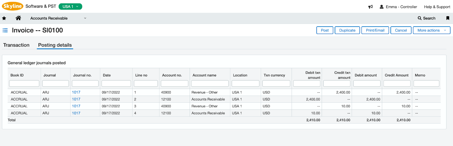
Task: Focus the Book ID filter input
Action: pyautogui.click(x=24, y=83)
